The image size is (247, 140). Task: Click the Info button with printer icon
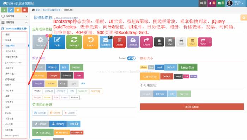pos(74,124)
